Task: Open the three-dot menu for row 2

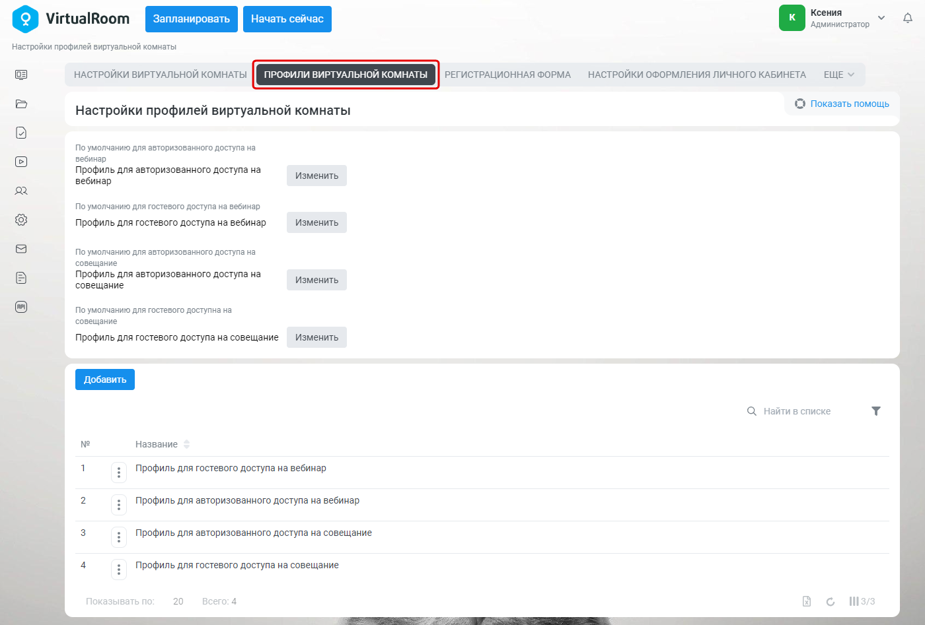Action: [119, 504]
